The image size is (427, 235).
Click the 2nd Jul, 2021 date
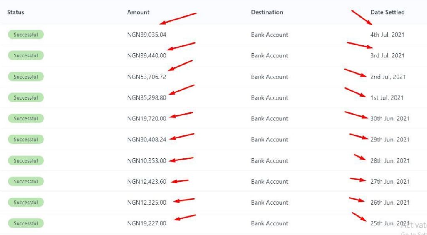point(388,77)
